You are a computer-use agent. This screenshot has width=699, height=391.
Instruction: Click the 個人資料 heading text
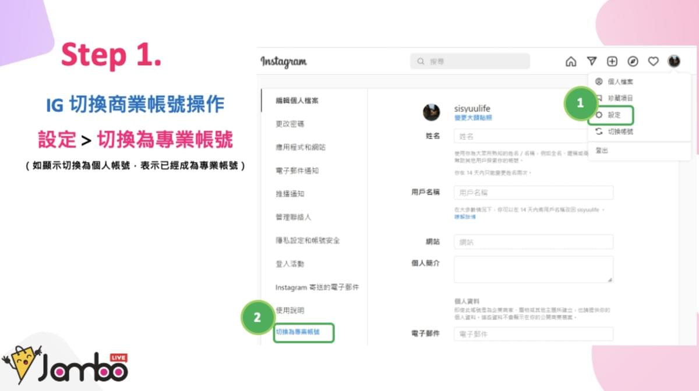tap(467, 301)
